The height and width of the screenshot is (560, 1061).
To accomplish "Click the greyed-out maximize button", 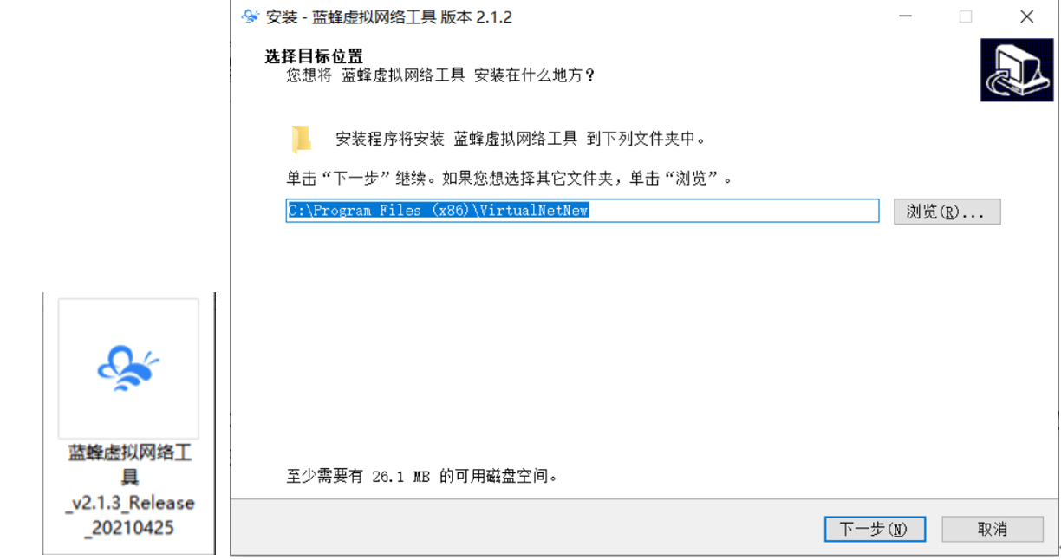I will tap(965, 16).
